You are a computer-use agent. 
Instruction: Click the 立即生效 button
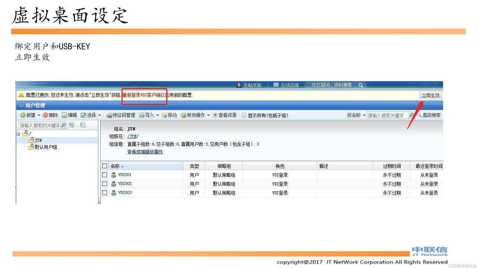point(430,95)
